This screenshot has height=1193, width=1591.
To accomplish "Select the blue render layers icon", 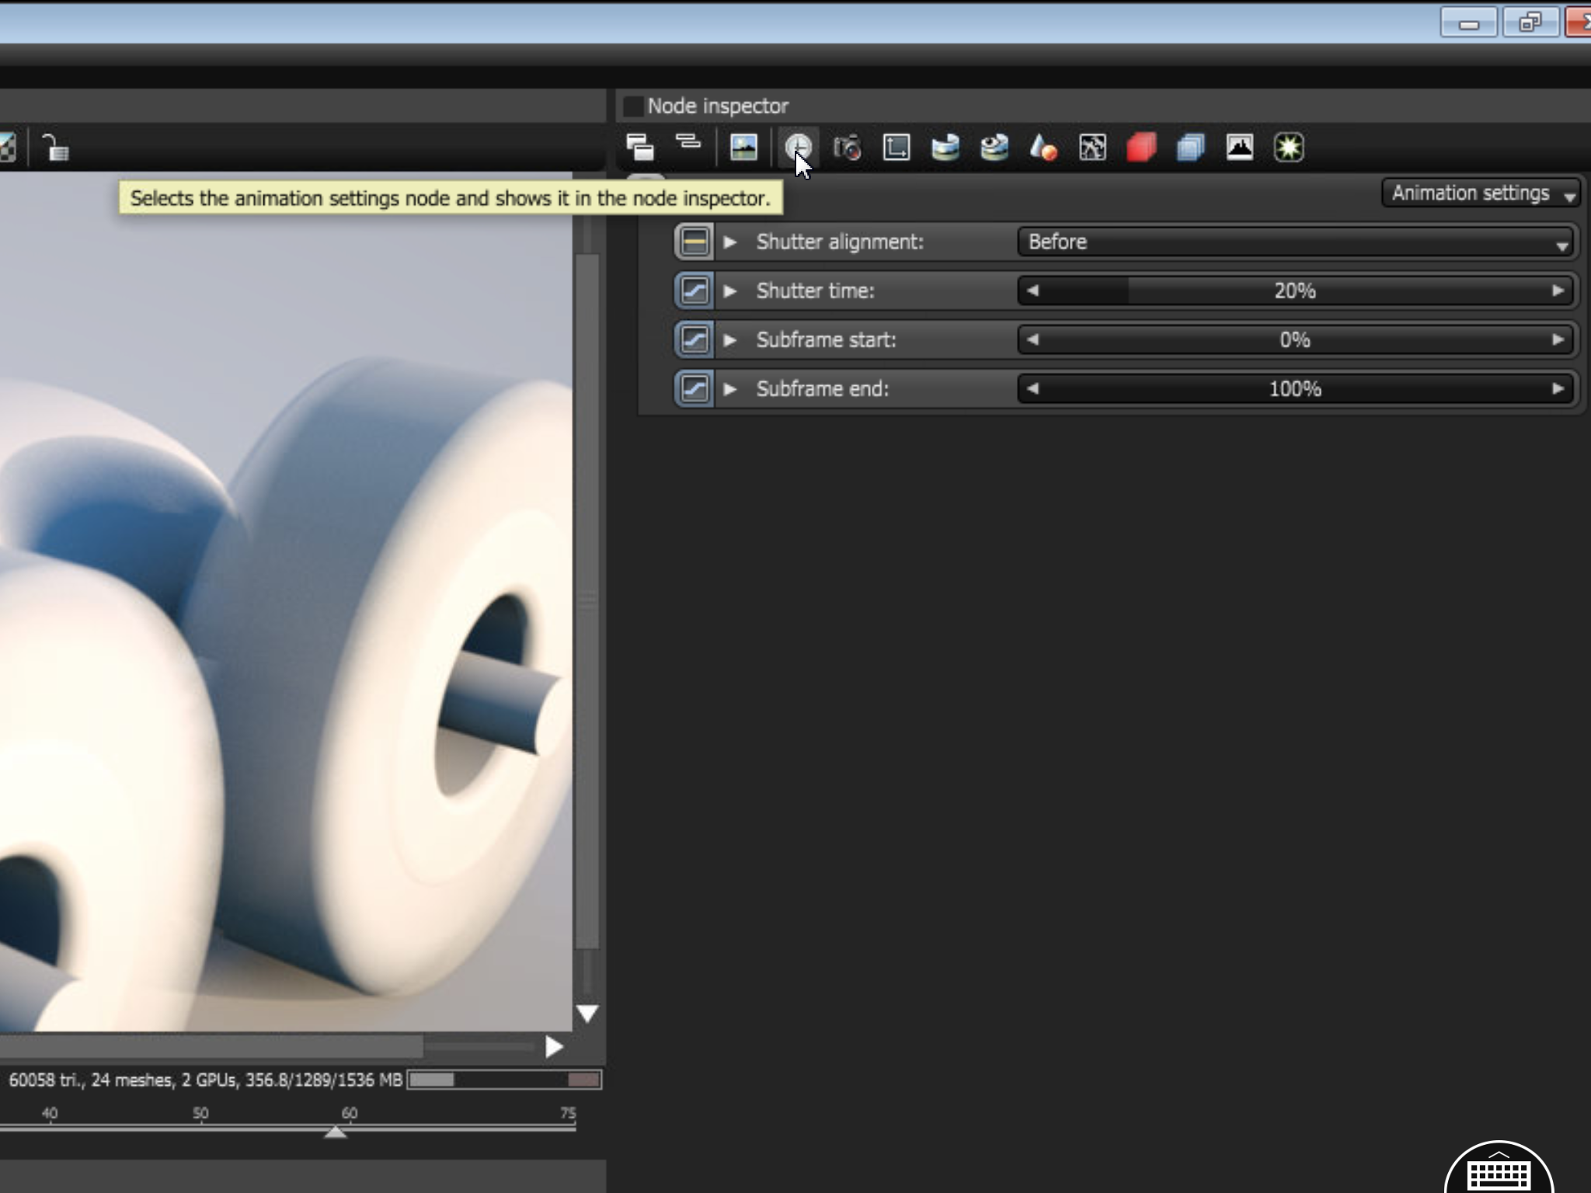I will pos(1190,147).
